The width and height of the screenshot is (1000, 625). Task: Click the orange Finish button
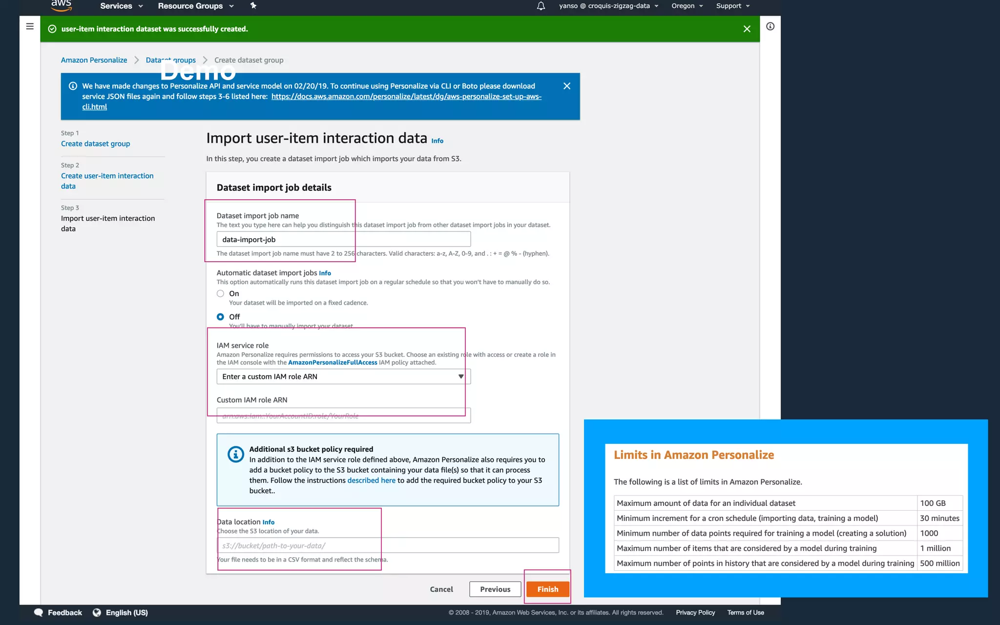[547, 589]
